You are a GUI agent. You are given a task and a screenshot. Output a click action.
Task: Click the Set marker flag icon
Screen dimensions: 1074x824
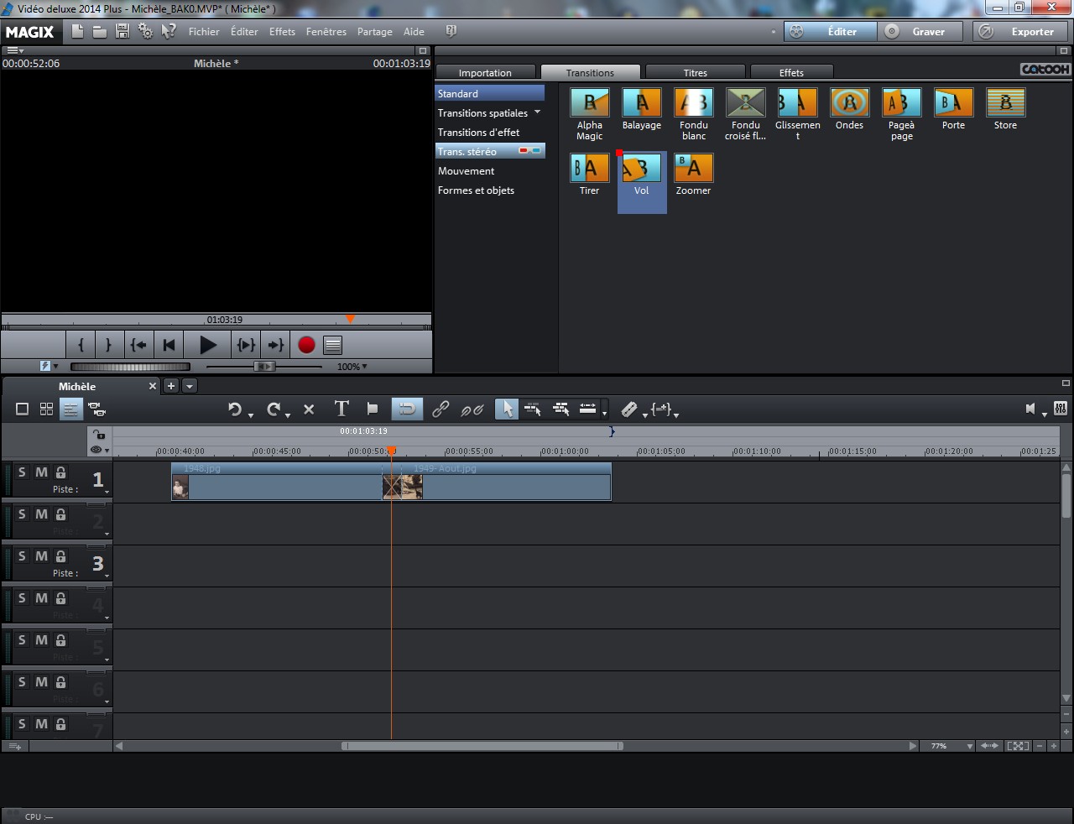point(373,409)
